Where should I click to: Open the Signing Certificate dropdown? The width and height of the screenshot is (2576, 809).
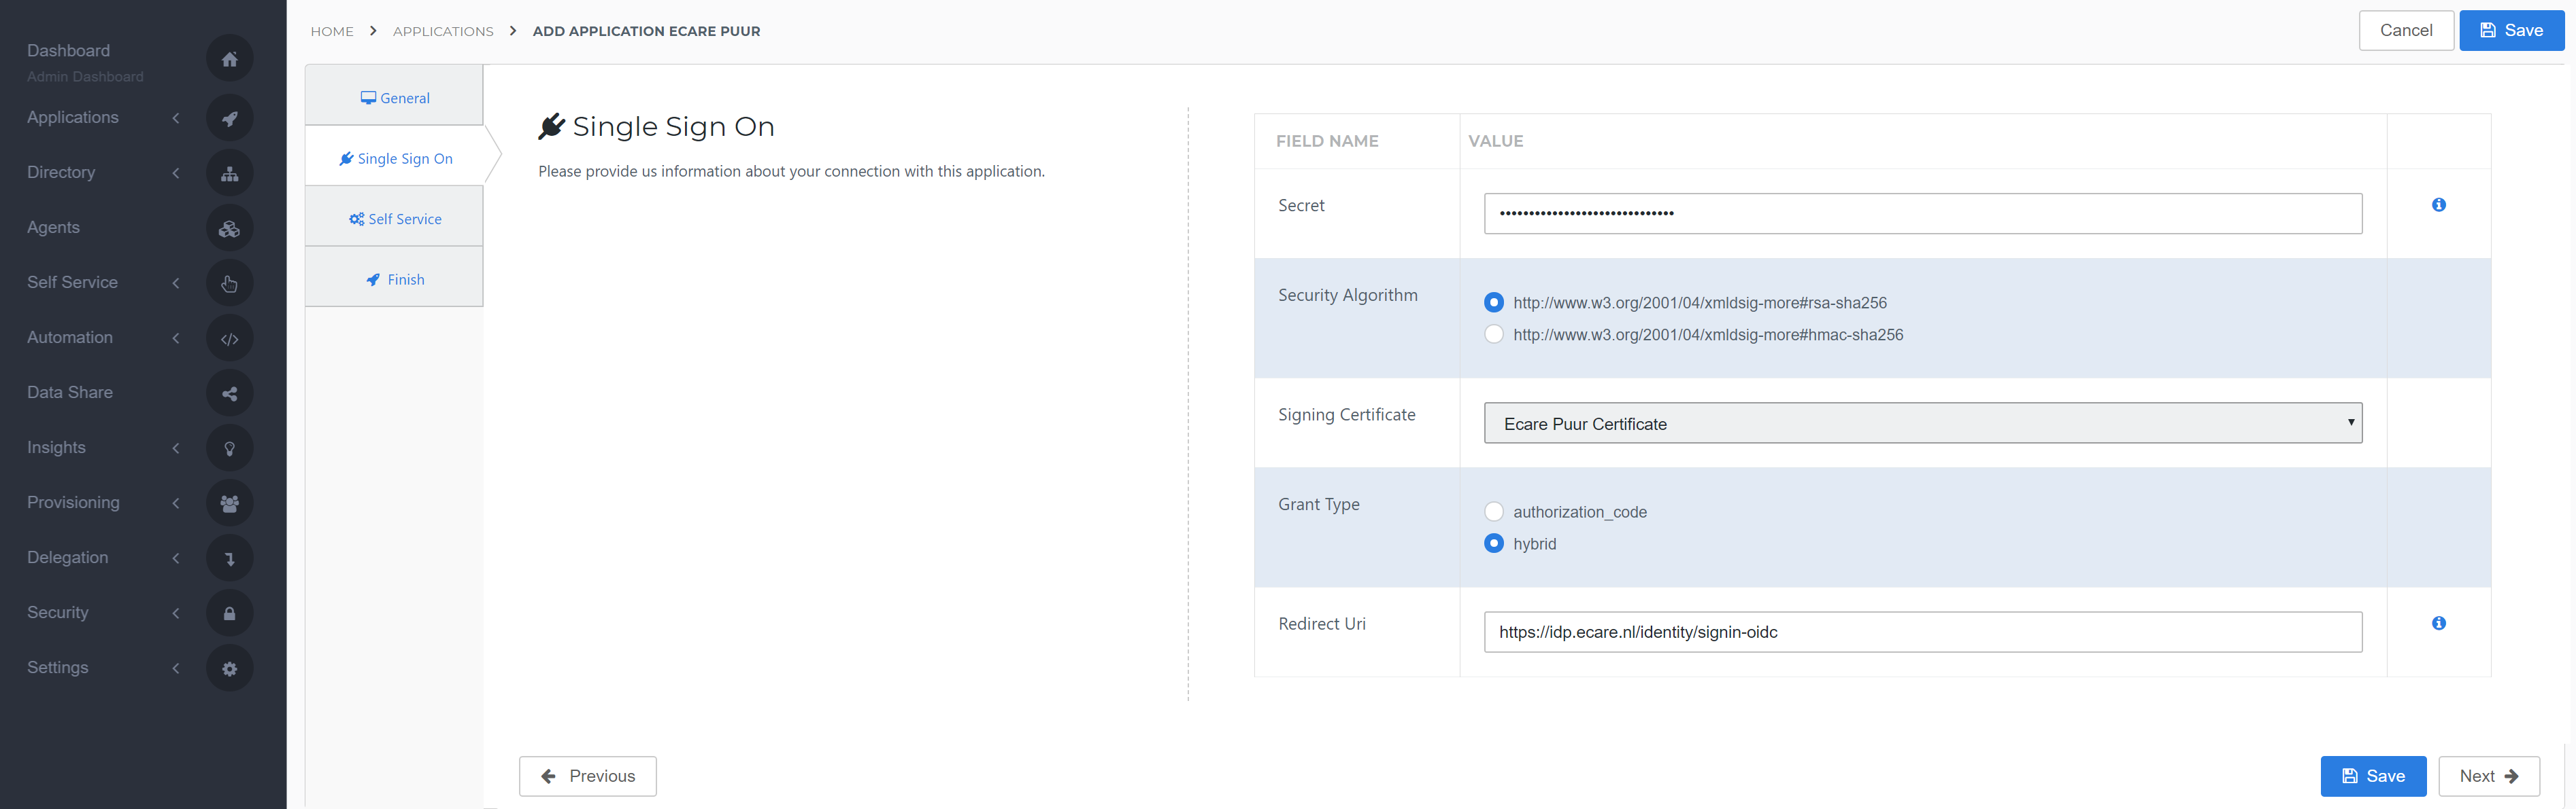coord(1922,423)
